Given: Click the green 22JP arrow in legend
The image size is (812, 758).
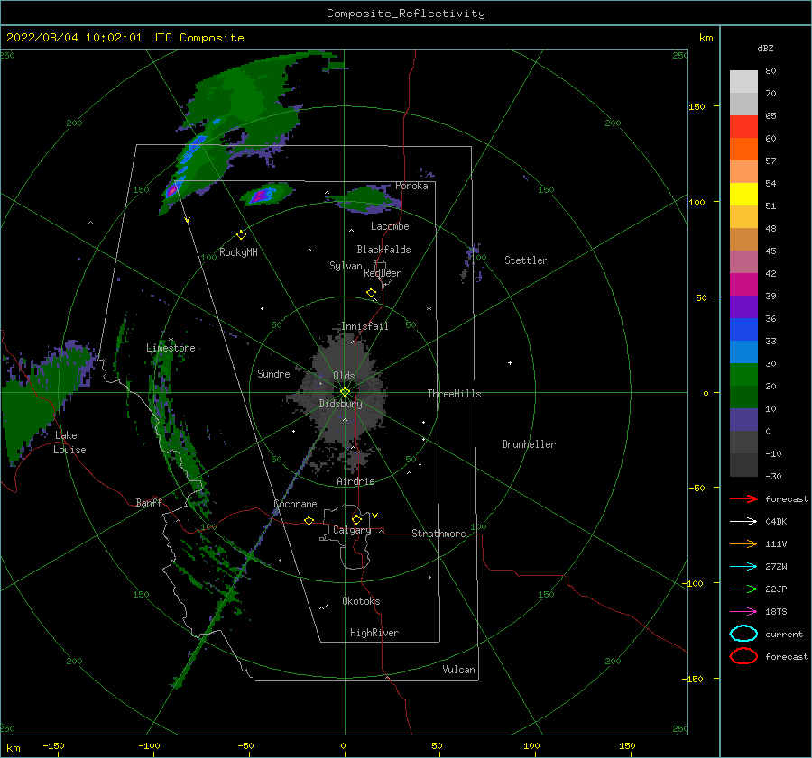Looking at the screenshot, I should 743,589.
